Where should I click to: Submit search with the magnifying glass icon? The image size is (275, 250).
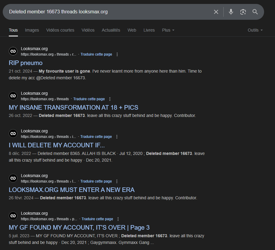[x=255, y=12]
